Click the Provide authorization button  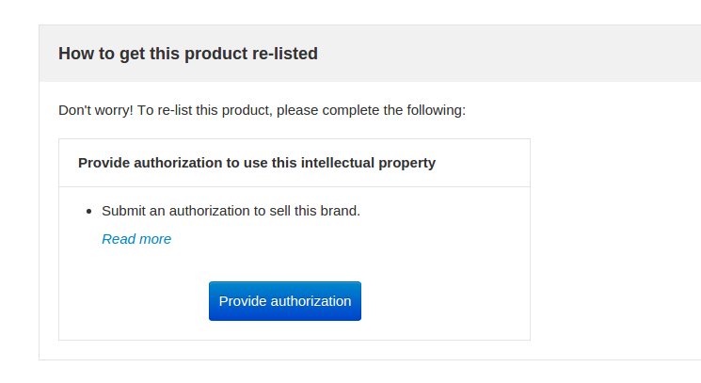tap(284, 301)
